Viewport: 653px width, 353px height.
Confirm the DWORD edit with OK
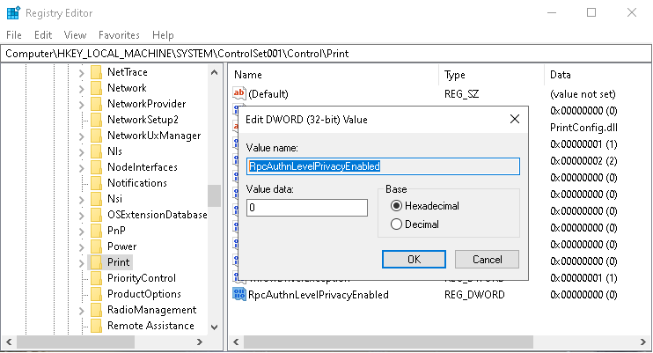click(414, 259)
